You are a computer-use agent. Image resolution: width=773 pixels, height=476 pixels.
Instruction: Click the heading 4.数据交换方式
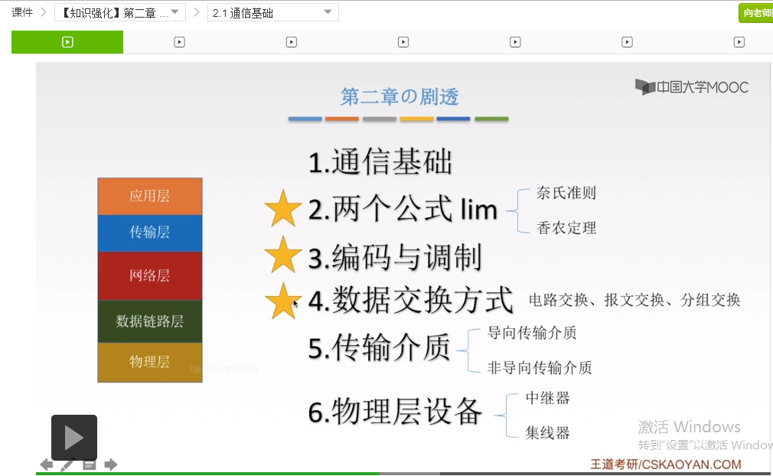click(411, 300)
